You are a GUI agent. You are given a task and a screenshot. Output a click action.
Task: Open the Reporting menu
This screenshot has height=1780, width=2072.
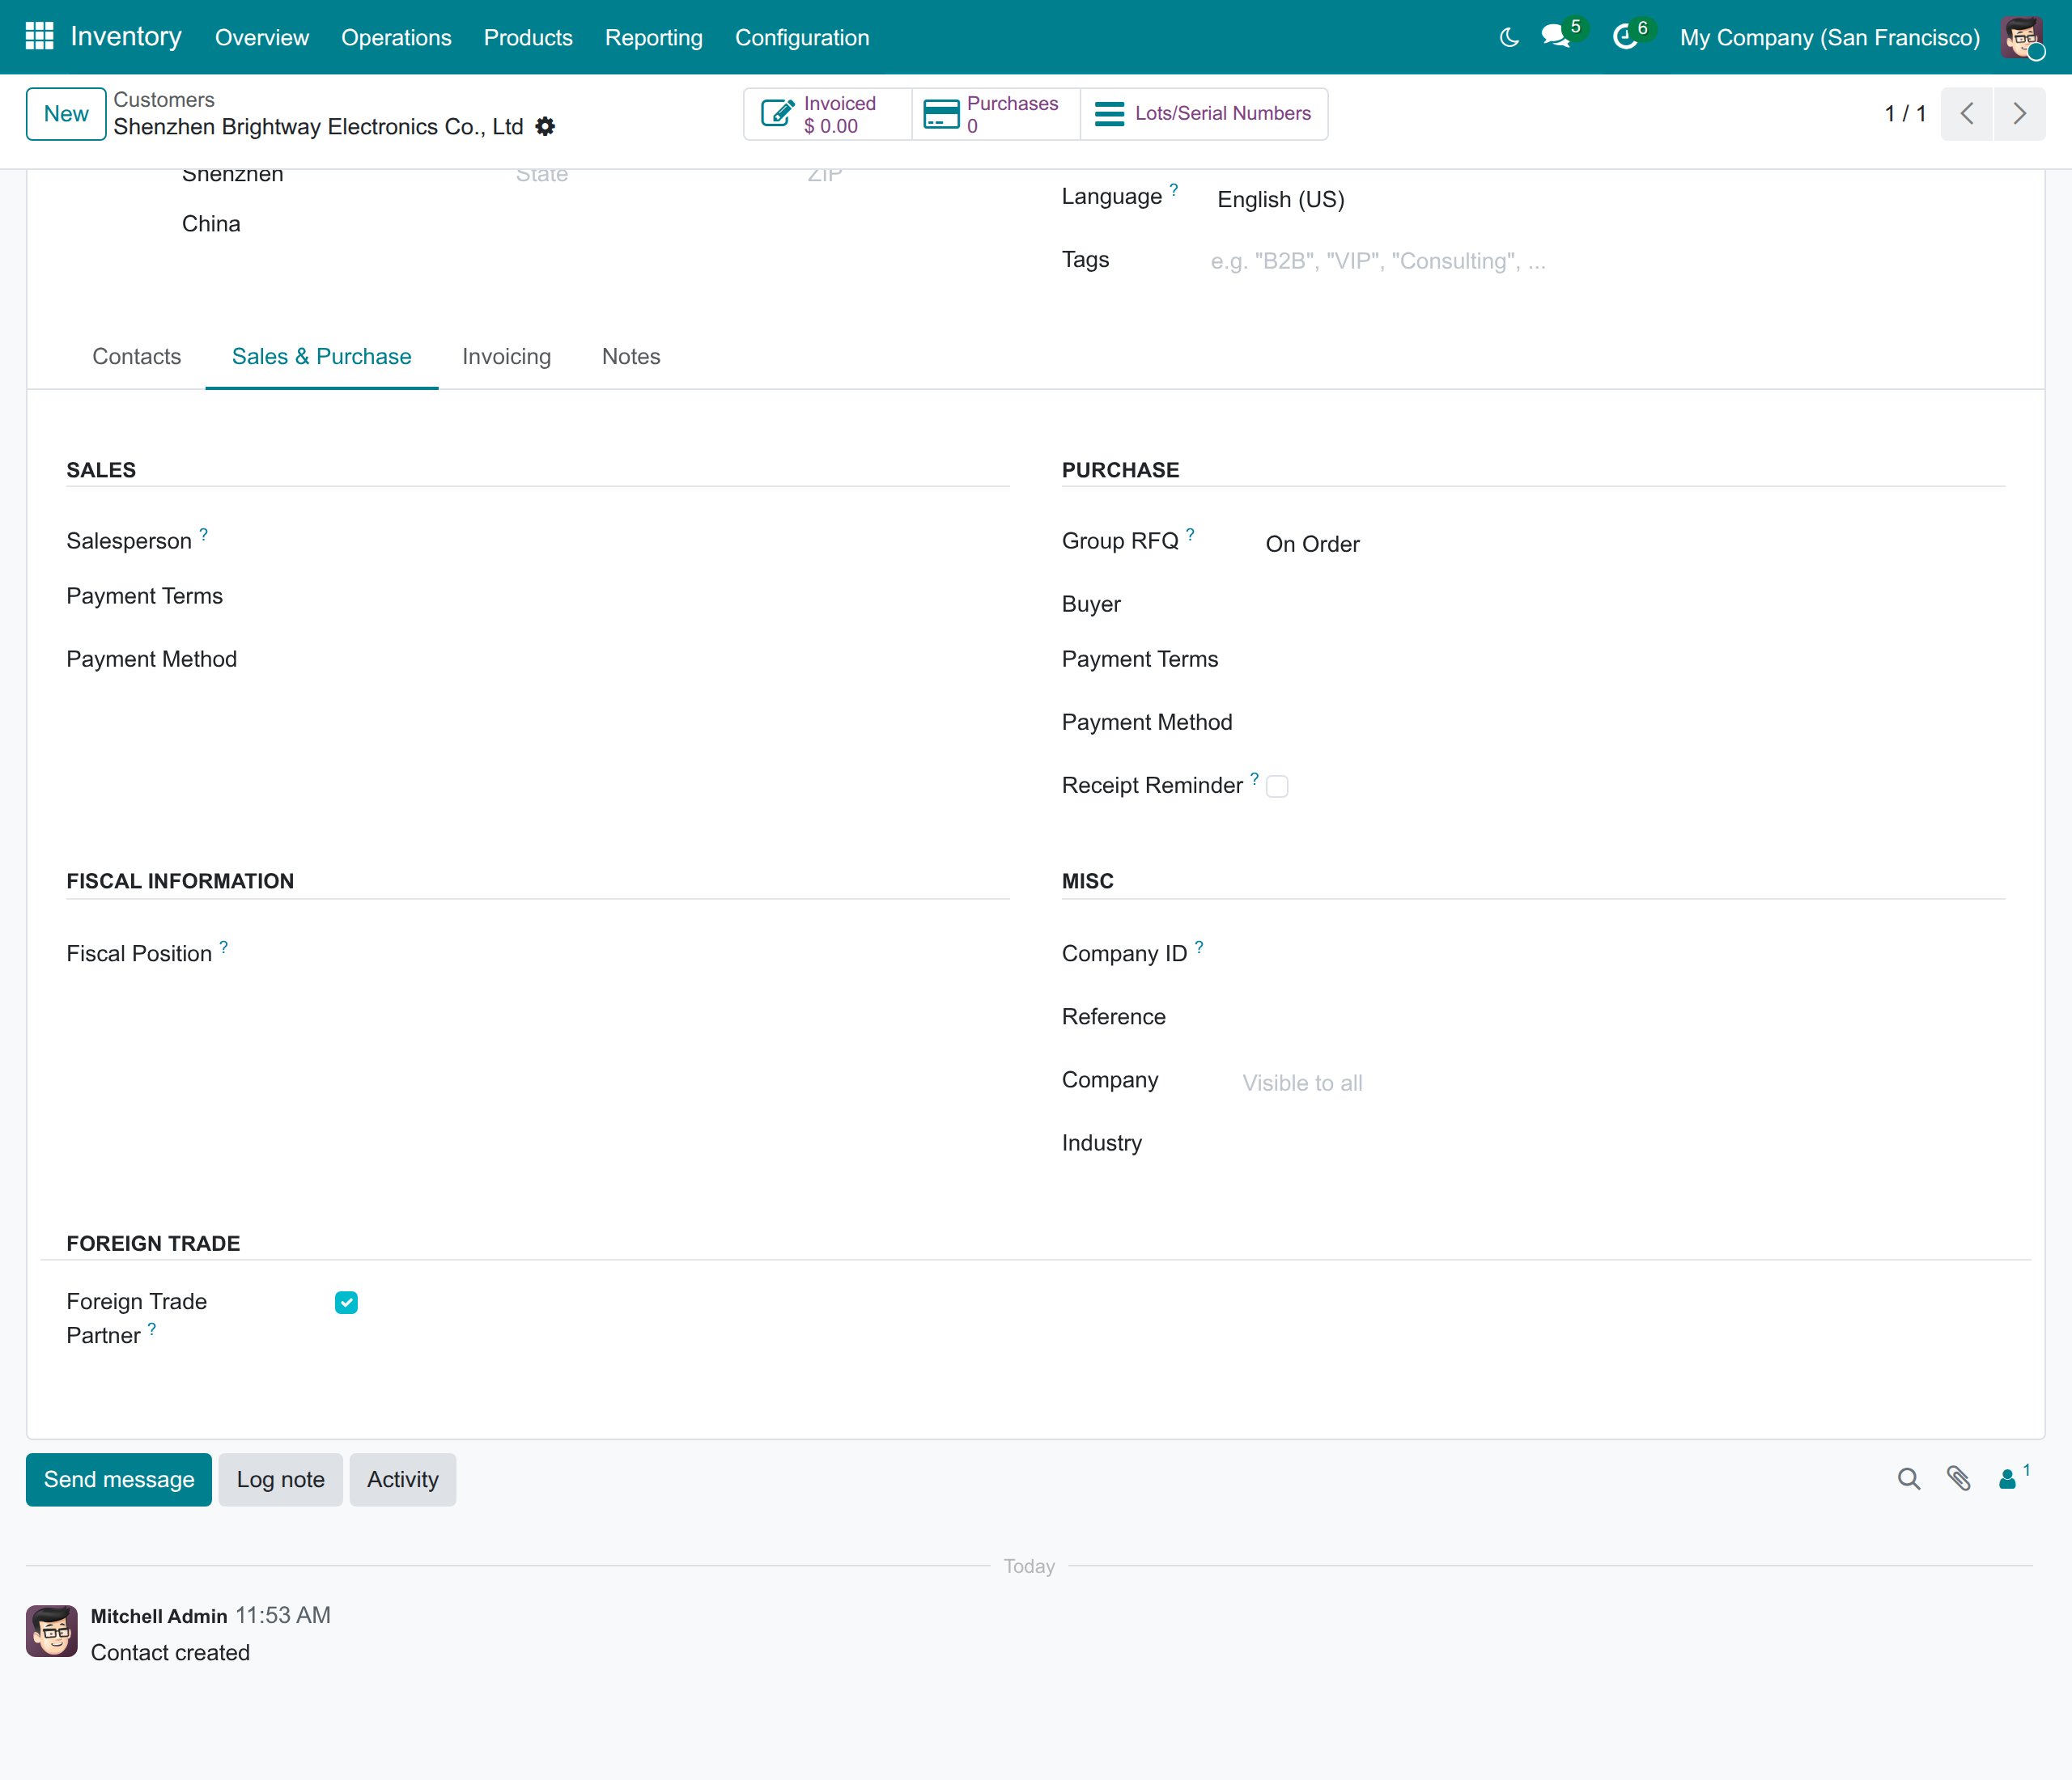(654, 38)
